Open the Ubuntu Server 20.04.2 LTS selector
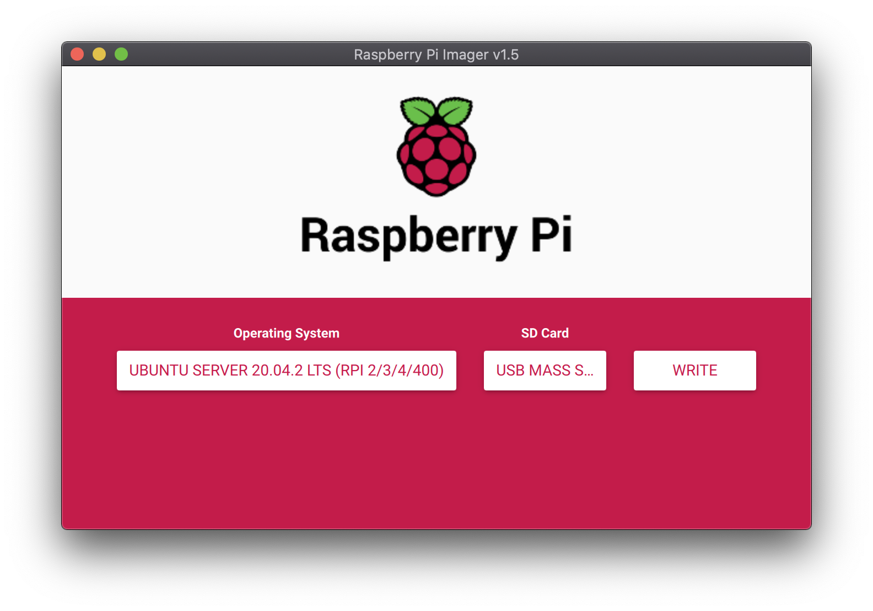The height and width of the screenshot is (611, 873). click(286, 371)
